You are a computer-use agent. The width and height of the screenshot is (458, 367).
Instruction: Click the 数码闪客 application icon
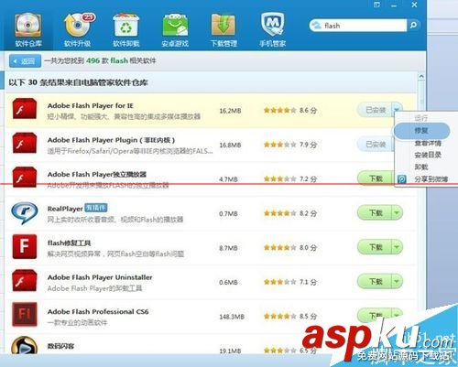[25, 346]
